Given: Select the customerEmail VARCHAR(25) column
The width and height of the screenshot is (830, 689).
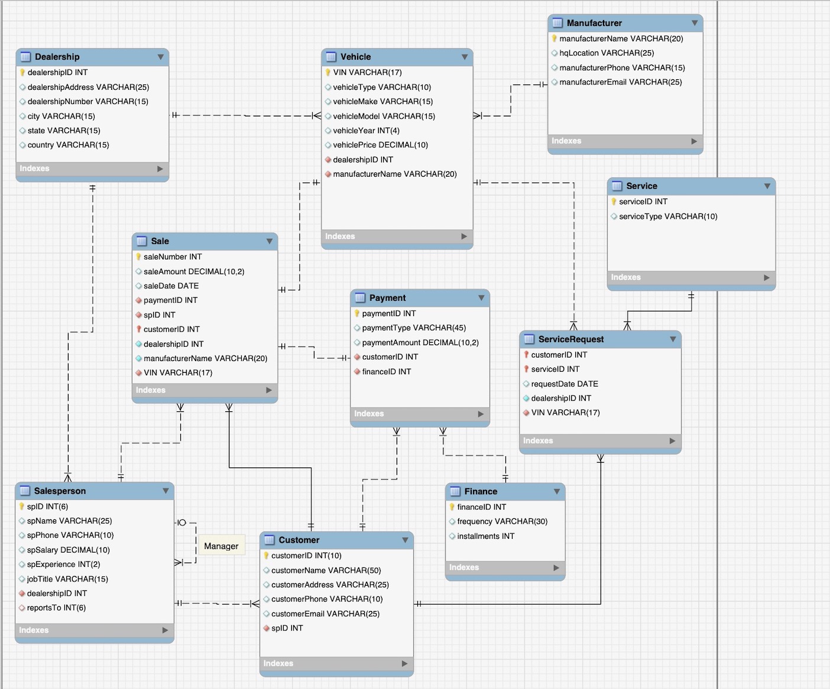Looking at the screenshot, I should click(x=325, y=614).
